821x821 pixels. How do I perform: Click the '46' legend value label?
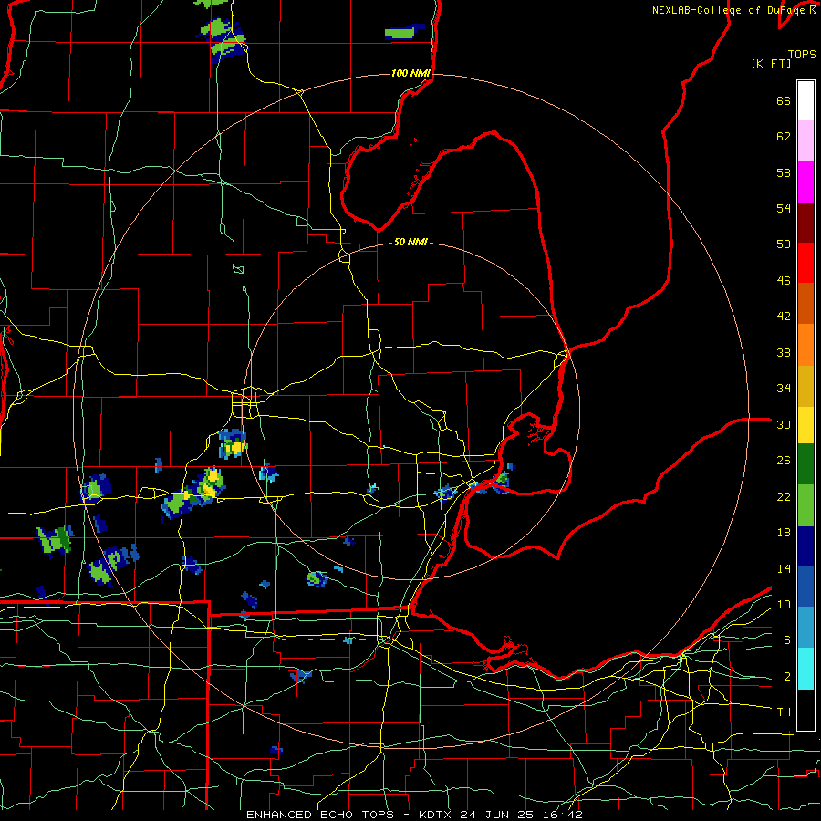tap(784, 281)
